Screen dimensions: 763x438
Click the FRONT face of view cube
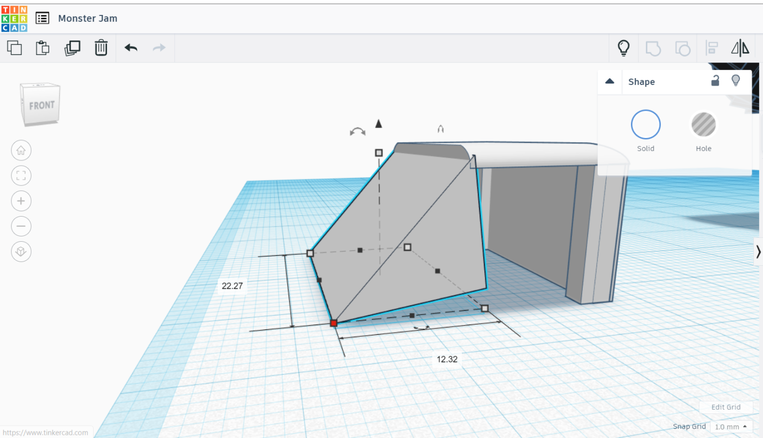click(x=42, y=105)
